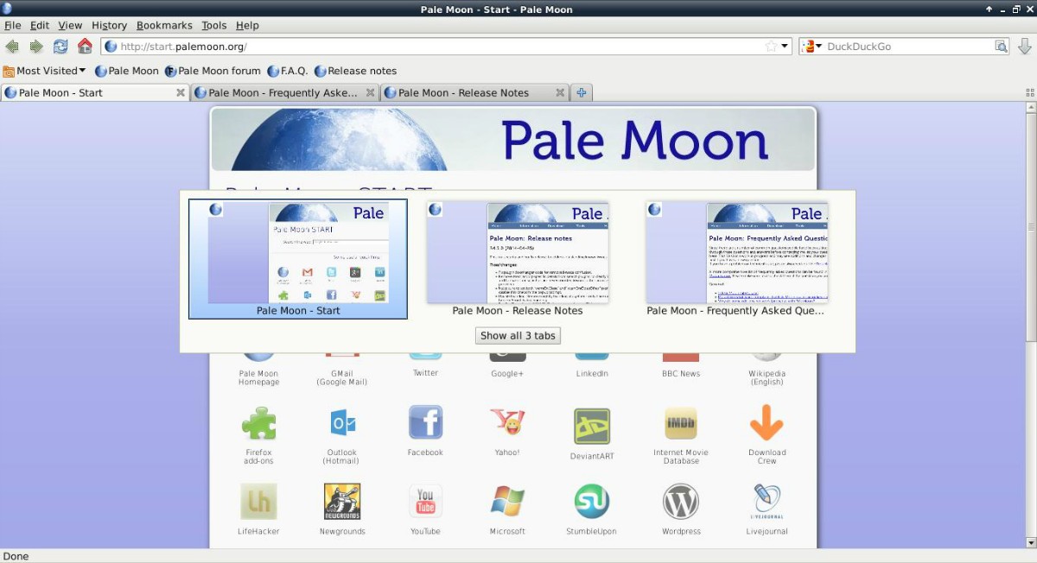Open the Bookmarks menu
This screenshot has width=1037, height=563.
coord(164,25)
